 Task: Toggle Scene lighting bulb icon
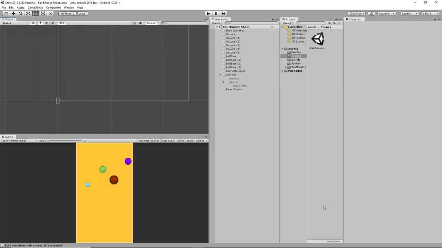tap(40, 23)
